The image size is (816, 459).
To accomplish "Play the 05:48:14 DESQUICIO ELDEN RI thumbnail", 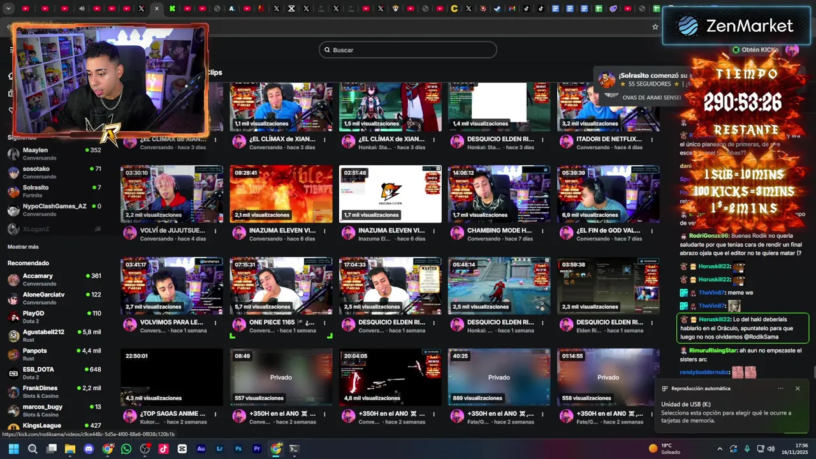I will point(499,286).
